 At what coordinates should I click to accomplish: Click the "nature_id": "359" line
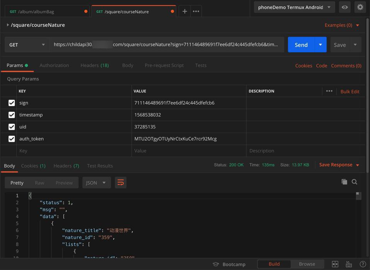(x=88, y=237)
